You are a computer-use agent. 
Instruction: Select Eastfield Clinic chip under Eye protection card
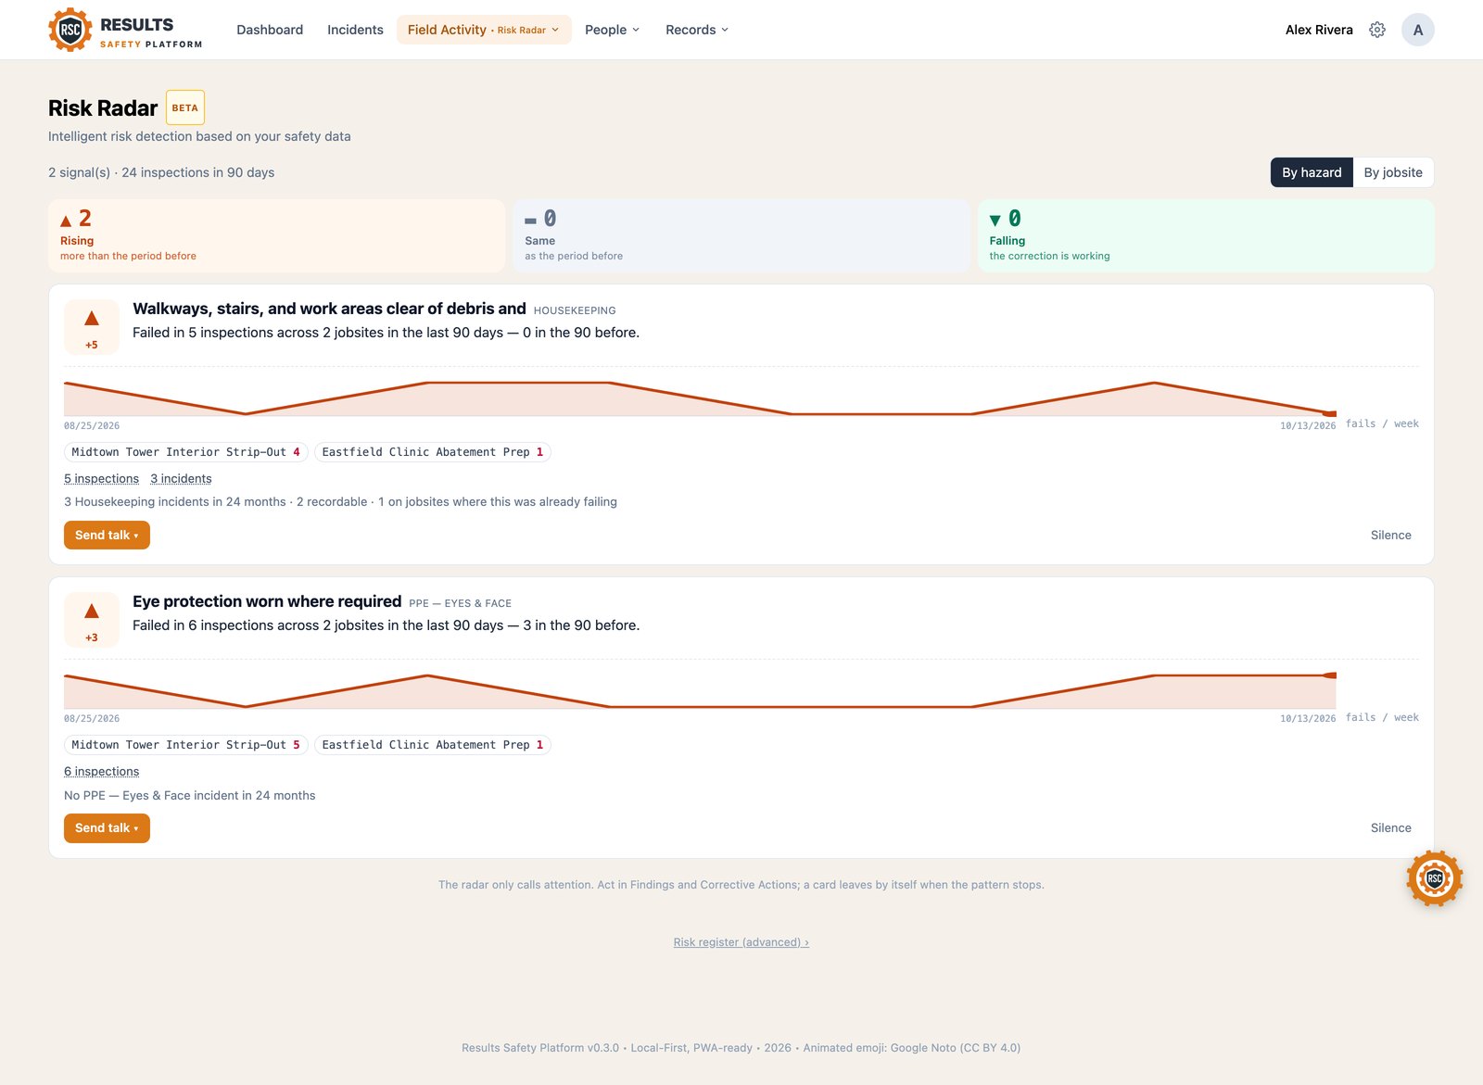point(433,745)
